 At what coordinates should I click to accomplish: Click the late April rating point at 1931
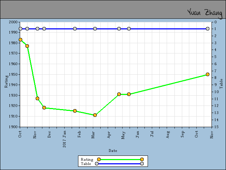point(119,94)
